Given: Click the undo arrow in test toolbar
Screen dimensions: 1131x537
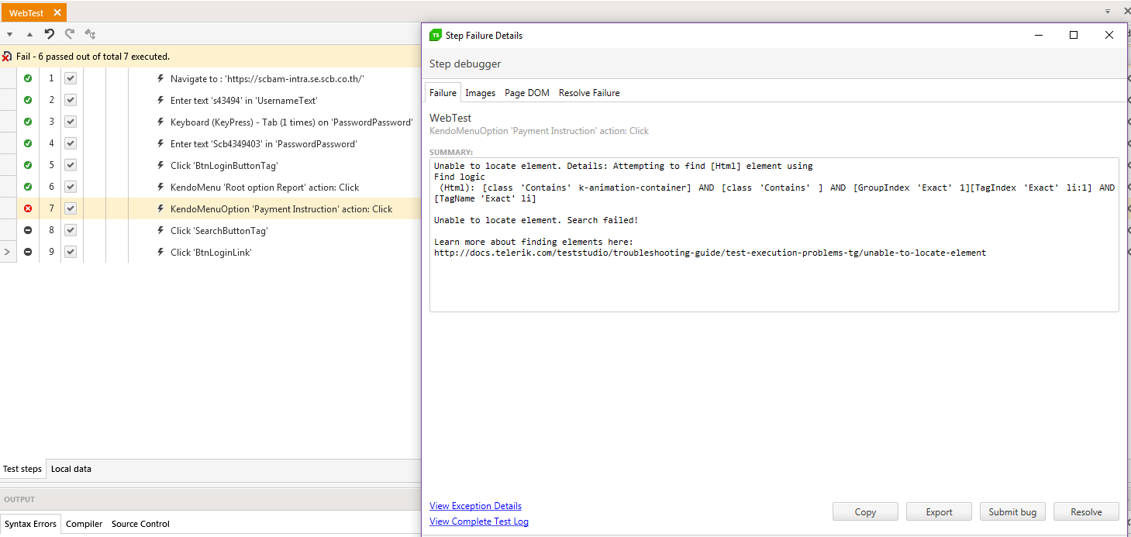Looking at the screenshot, I should point(50,34).
